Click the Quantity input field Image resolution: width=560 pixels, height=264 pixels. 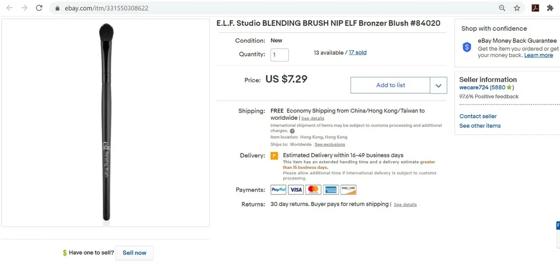[279, 55]
